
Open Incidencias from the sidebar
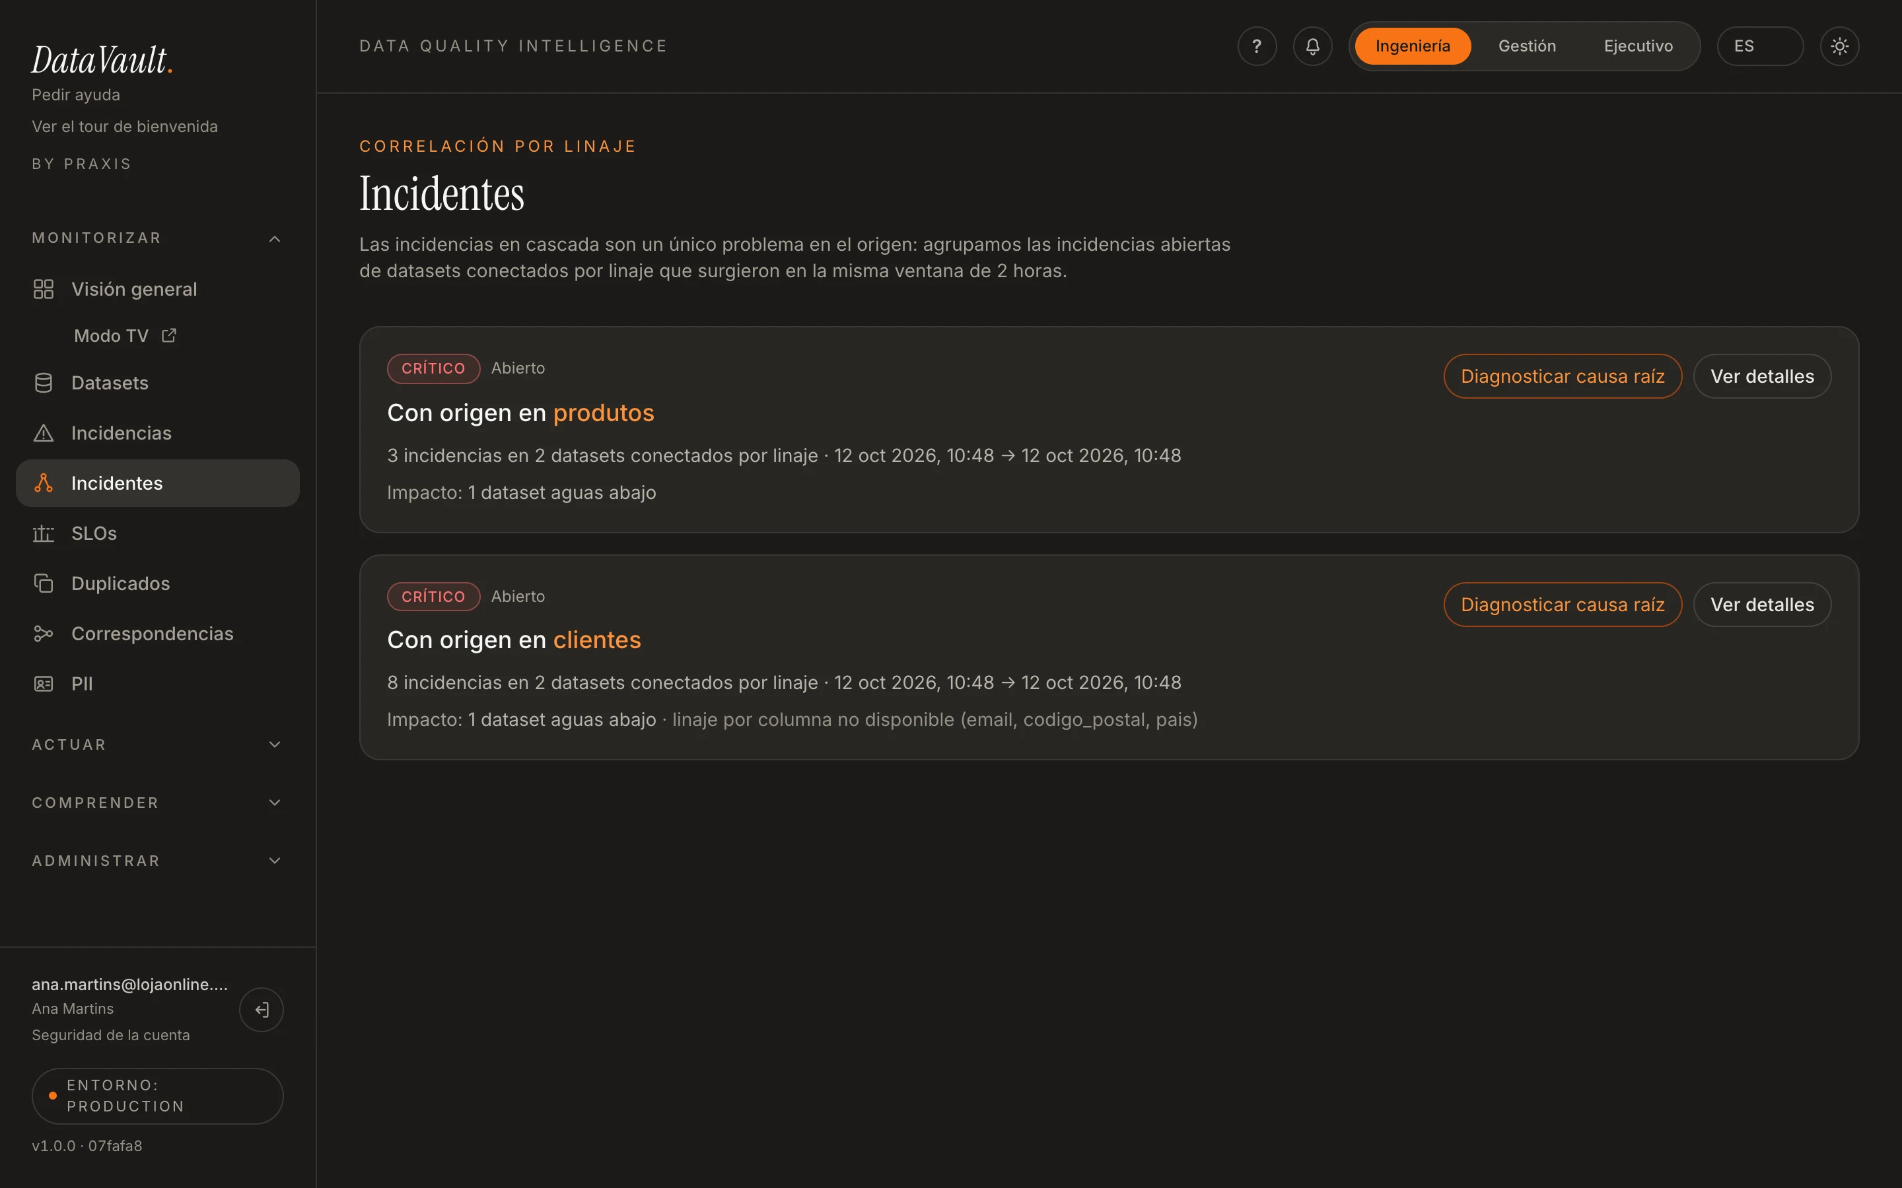coord(157,433)
